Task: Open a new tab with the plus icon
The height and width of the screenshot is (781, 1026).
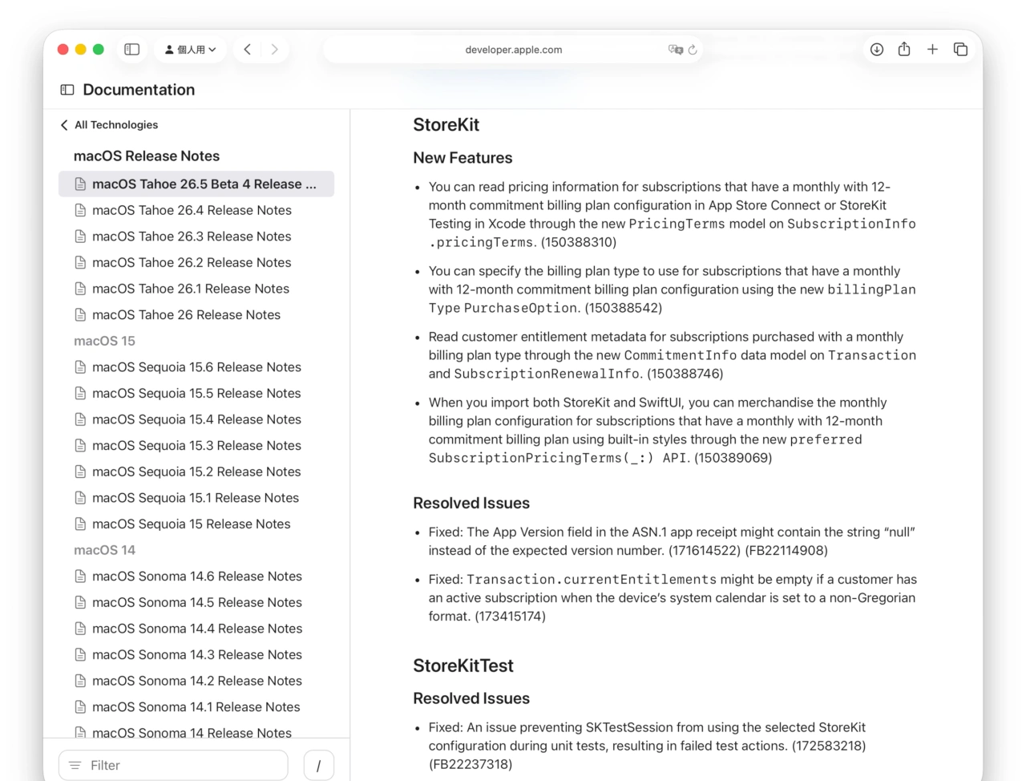Action: 932,49
